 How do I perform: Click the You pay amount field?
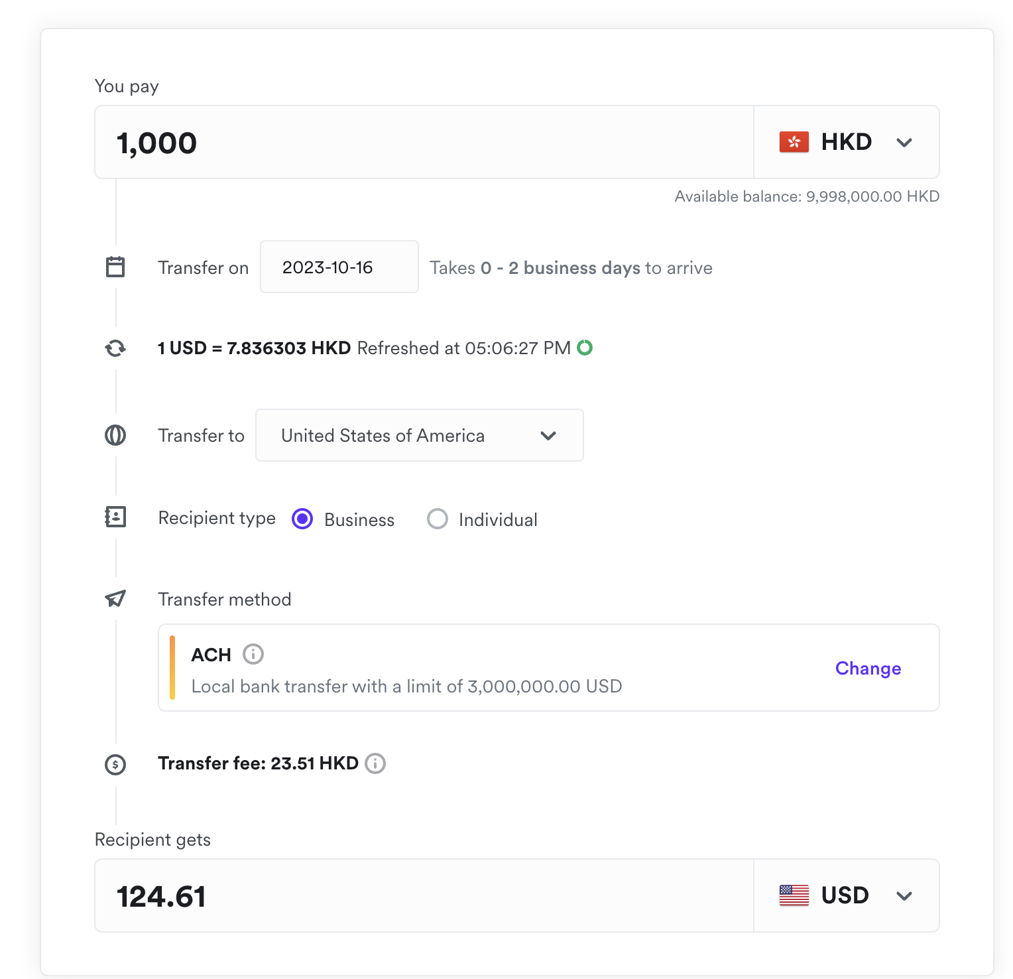tap(424, 142)
